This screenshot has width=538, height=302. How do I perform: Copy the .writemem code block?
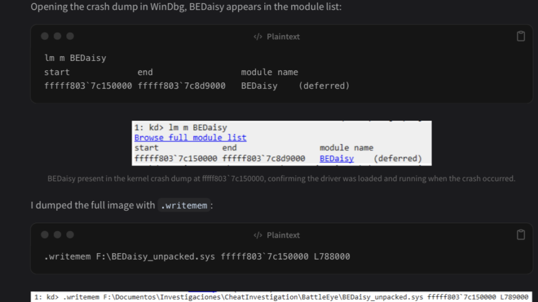(521, 235)
